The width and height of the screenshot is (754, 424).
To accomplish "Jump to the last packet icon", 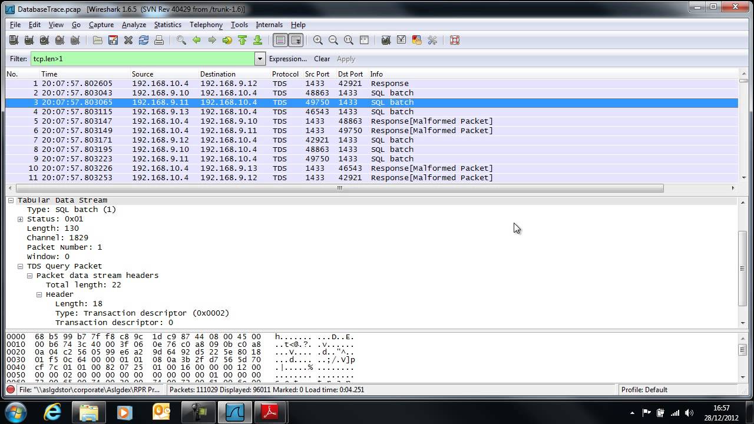I will click(258, 40).
